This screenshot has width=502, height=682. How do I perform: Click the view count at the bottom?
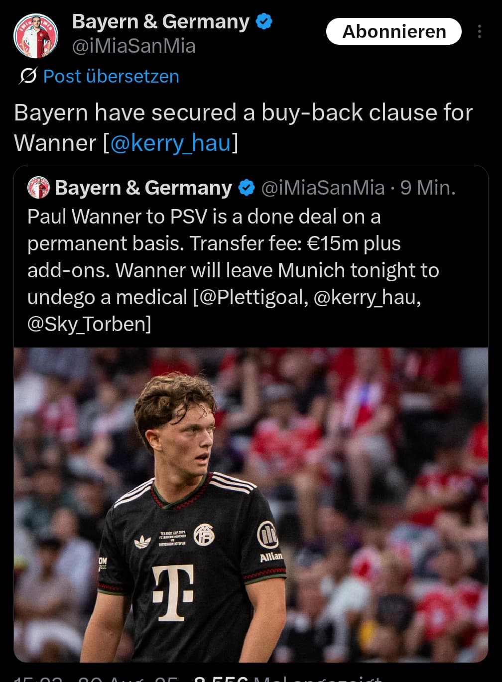click(x=287, y=678)
